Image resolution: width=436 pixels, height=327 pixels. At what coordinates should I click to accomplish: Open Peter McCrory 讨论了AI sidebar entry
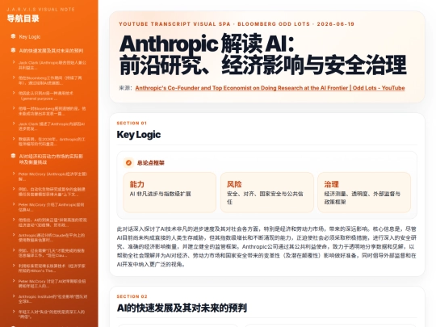pos(52,283)
